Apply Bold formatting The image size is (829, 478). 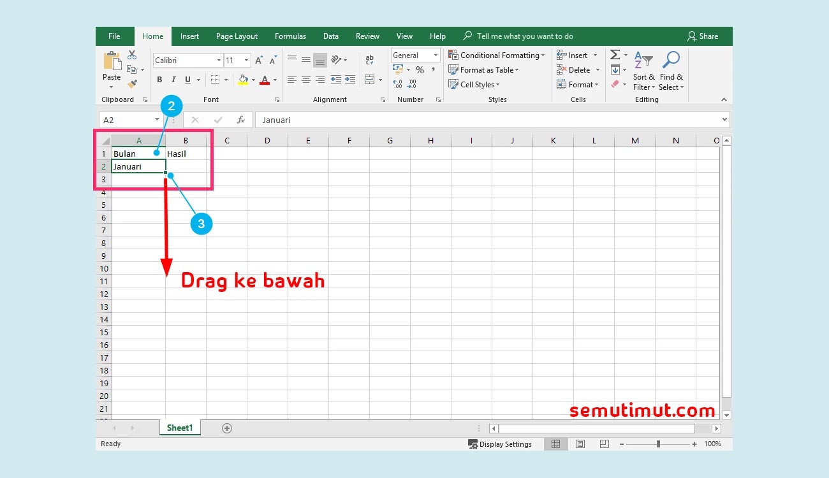click(159, 79)
